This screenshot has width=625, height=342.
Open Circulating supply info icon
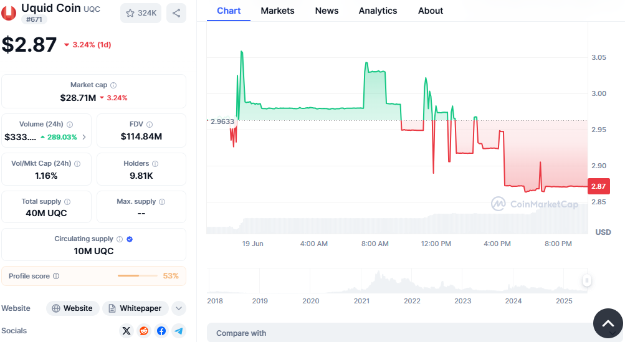point(120,239)
